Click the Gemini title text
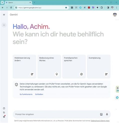Viewport: 119px width, 123px height. (14, 15)
